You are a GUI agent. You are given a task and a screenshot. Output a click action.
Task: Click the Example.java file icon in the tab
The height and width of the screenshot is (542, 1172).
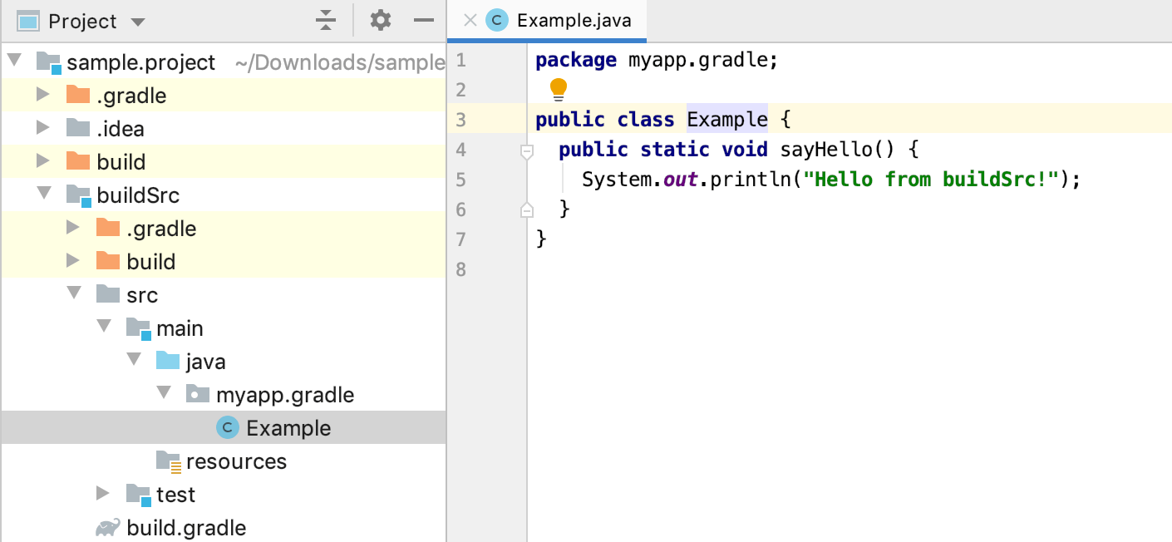pyautogui.click(x=497, y=20)
